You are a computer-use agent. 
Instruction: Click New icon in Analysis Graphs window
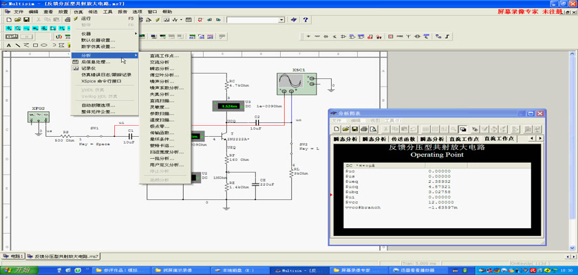click(x=337, y=129)
